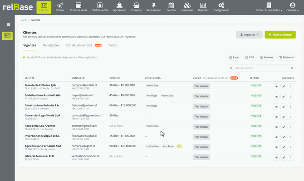Edit Constructora Pehuén S.A. with pencil
This screenshot has height=181, width=304.
pos(284,107)
